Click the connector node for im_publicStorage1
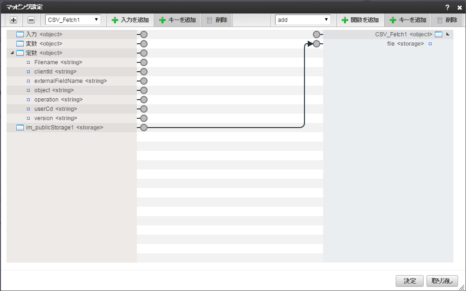Screen dimensions: 466x291 pos(144,128)
